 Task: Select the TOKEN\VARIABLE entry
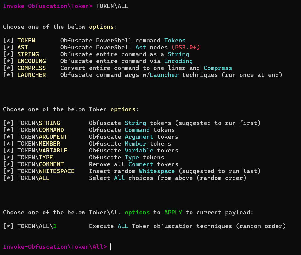[x=42, y=150]
